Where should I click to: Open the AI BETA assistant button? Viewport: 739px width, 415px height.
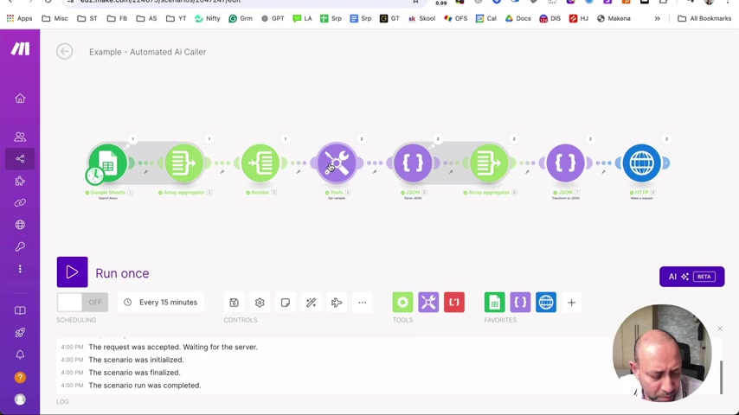coord(691,277)
